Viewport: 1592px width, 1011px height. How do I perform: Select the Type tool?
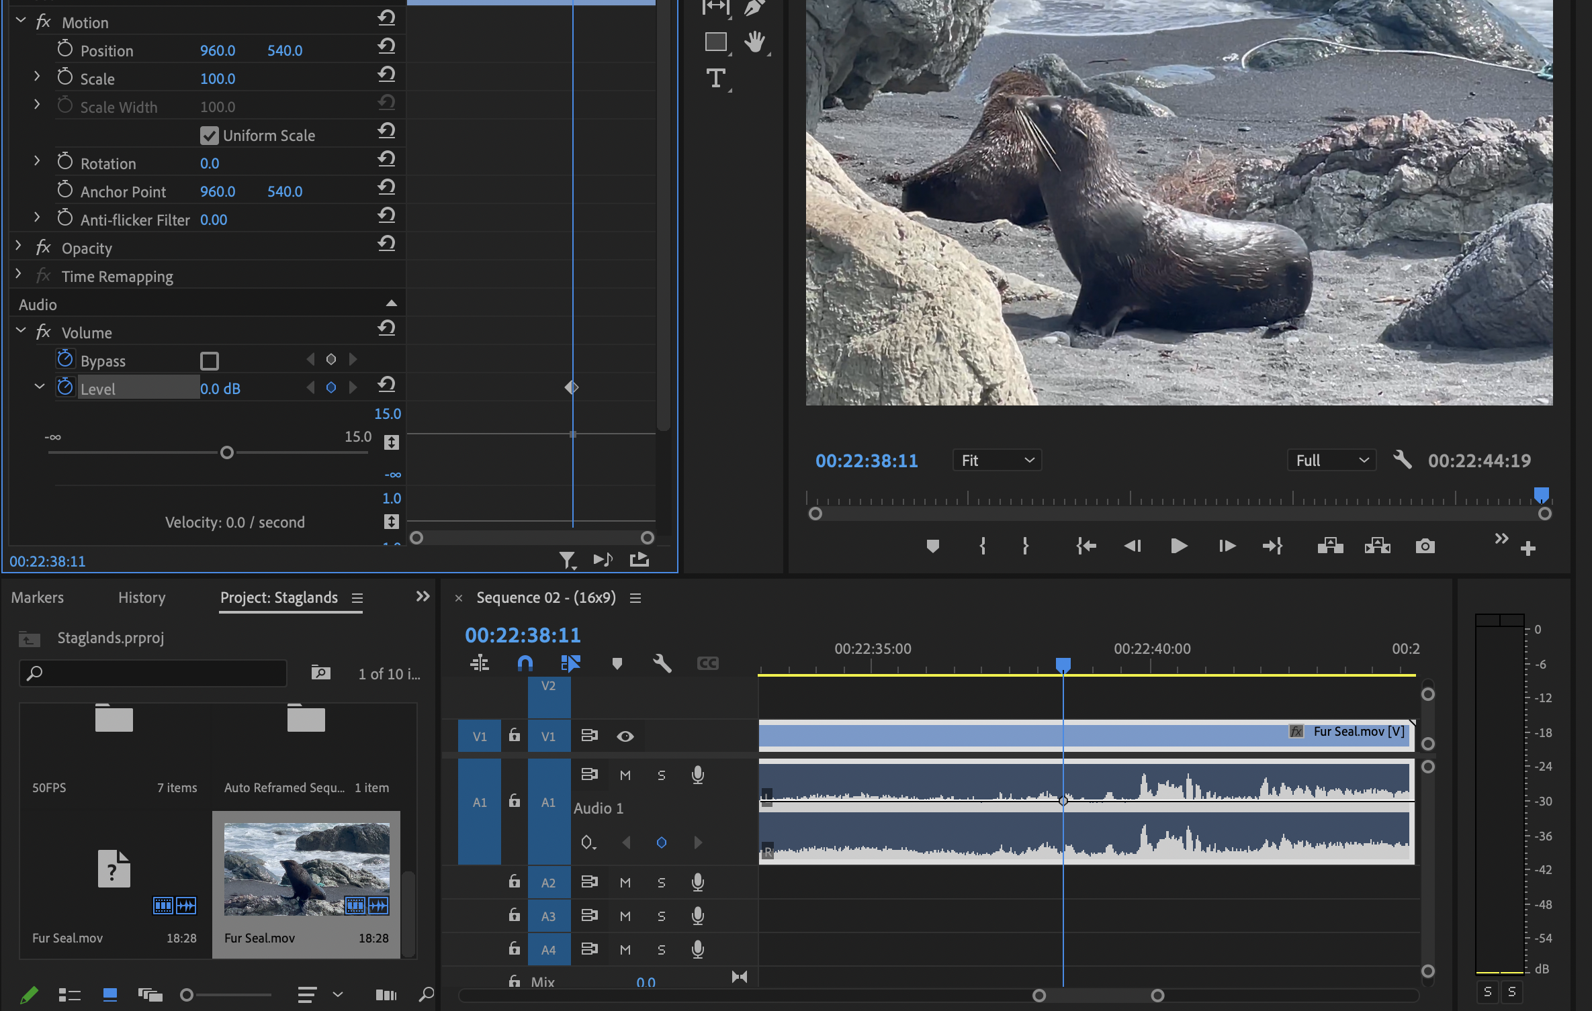coord(716,79)
